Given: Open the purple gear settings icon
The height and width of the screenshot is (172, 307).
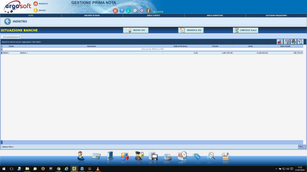Looking at the screenshot, I should 142,11.
